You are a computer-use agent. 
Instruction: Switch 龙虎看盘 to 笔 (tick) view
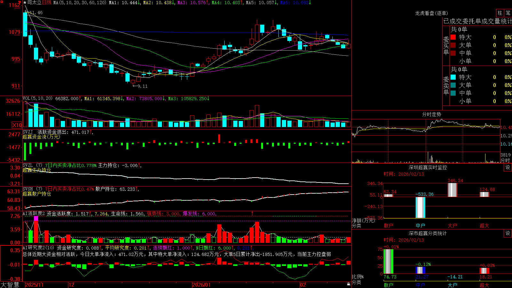coord(508,13)
